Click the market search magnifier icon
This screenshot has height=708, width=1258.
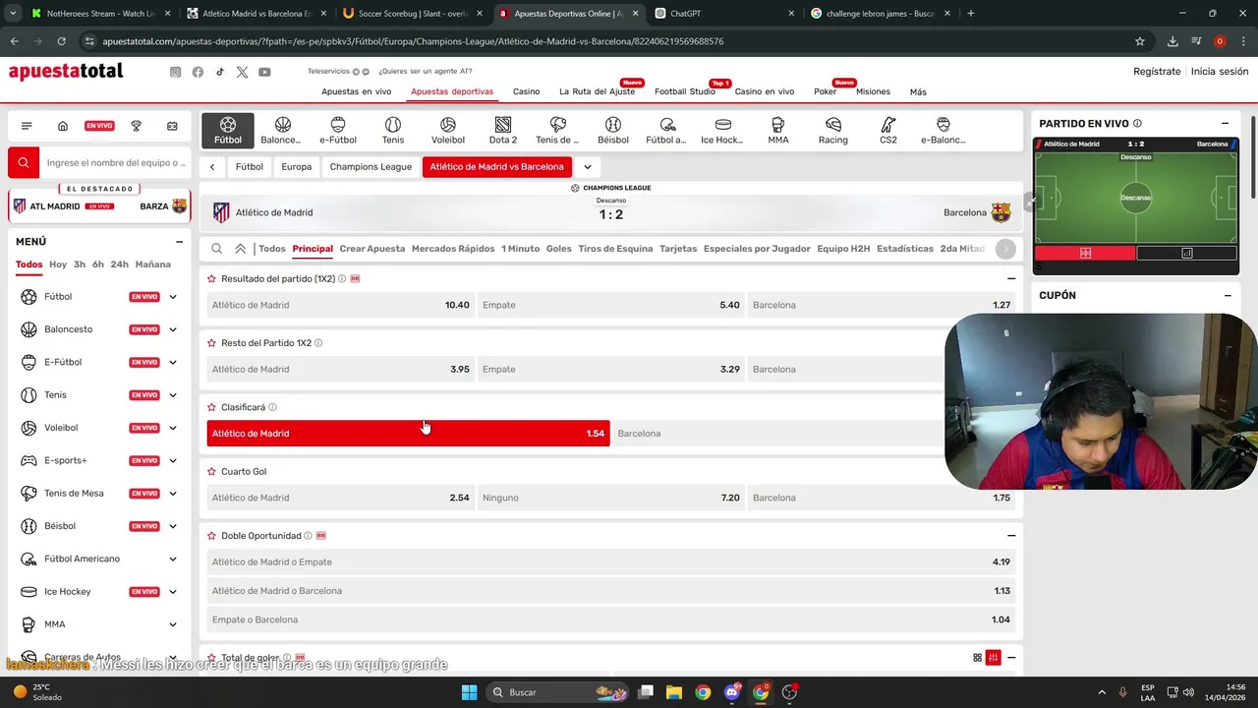pos(217,249)
